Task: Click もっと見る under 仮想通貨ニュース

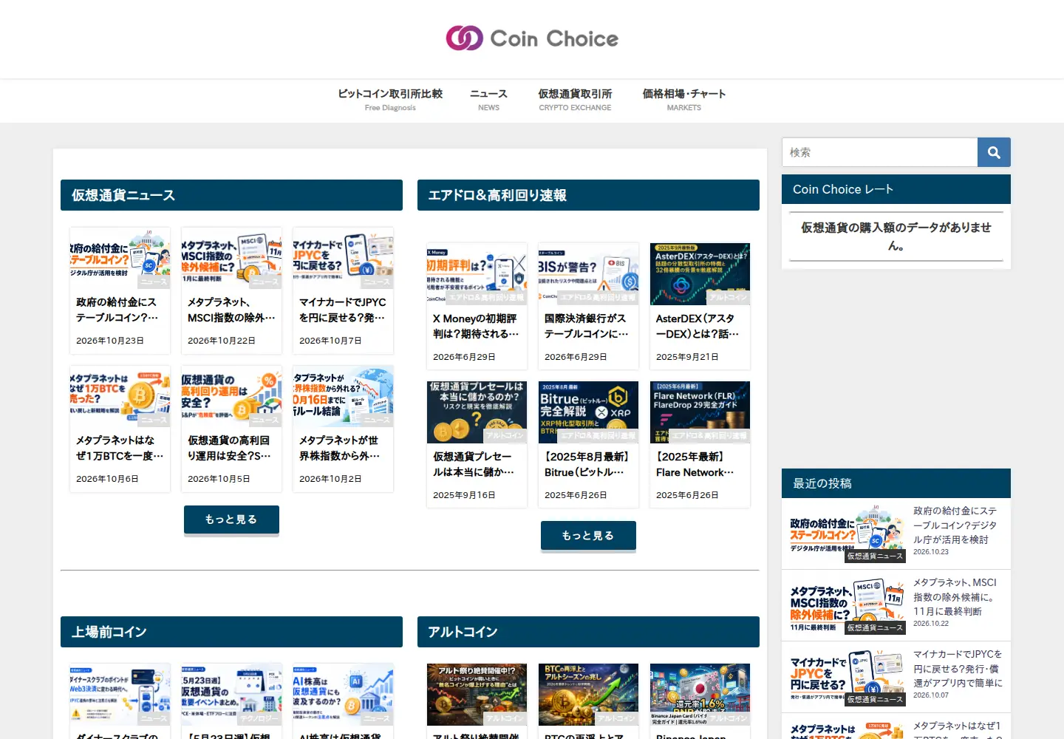Action: point(231,520)
